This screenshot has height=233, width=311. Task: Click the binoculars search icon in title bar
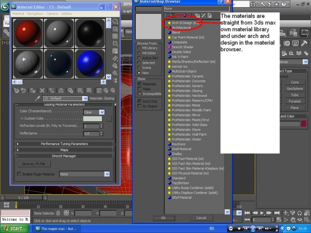(x=253, y=4)
